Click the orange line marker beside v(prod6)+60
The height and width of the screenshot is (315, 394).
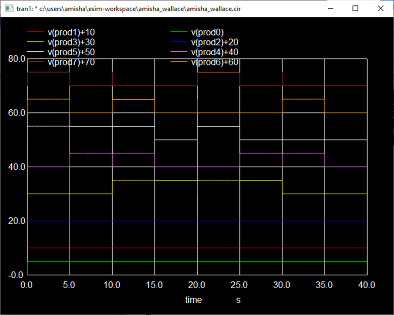click(x=178, y=62)
